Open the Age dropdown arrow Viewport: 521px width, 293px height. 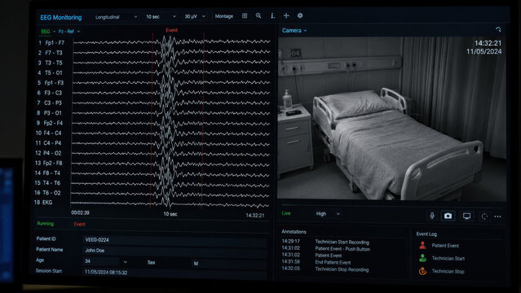click(125, 262)
